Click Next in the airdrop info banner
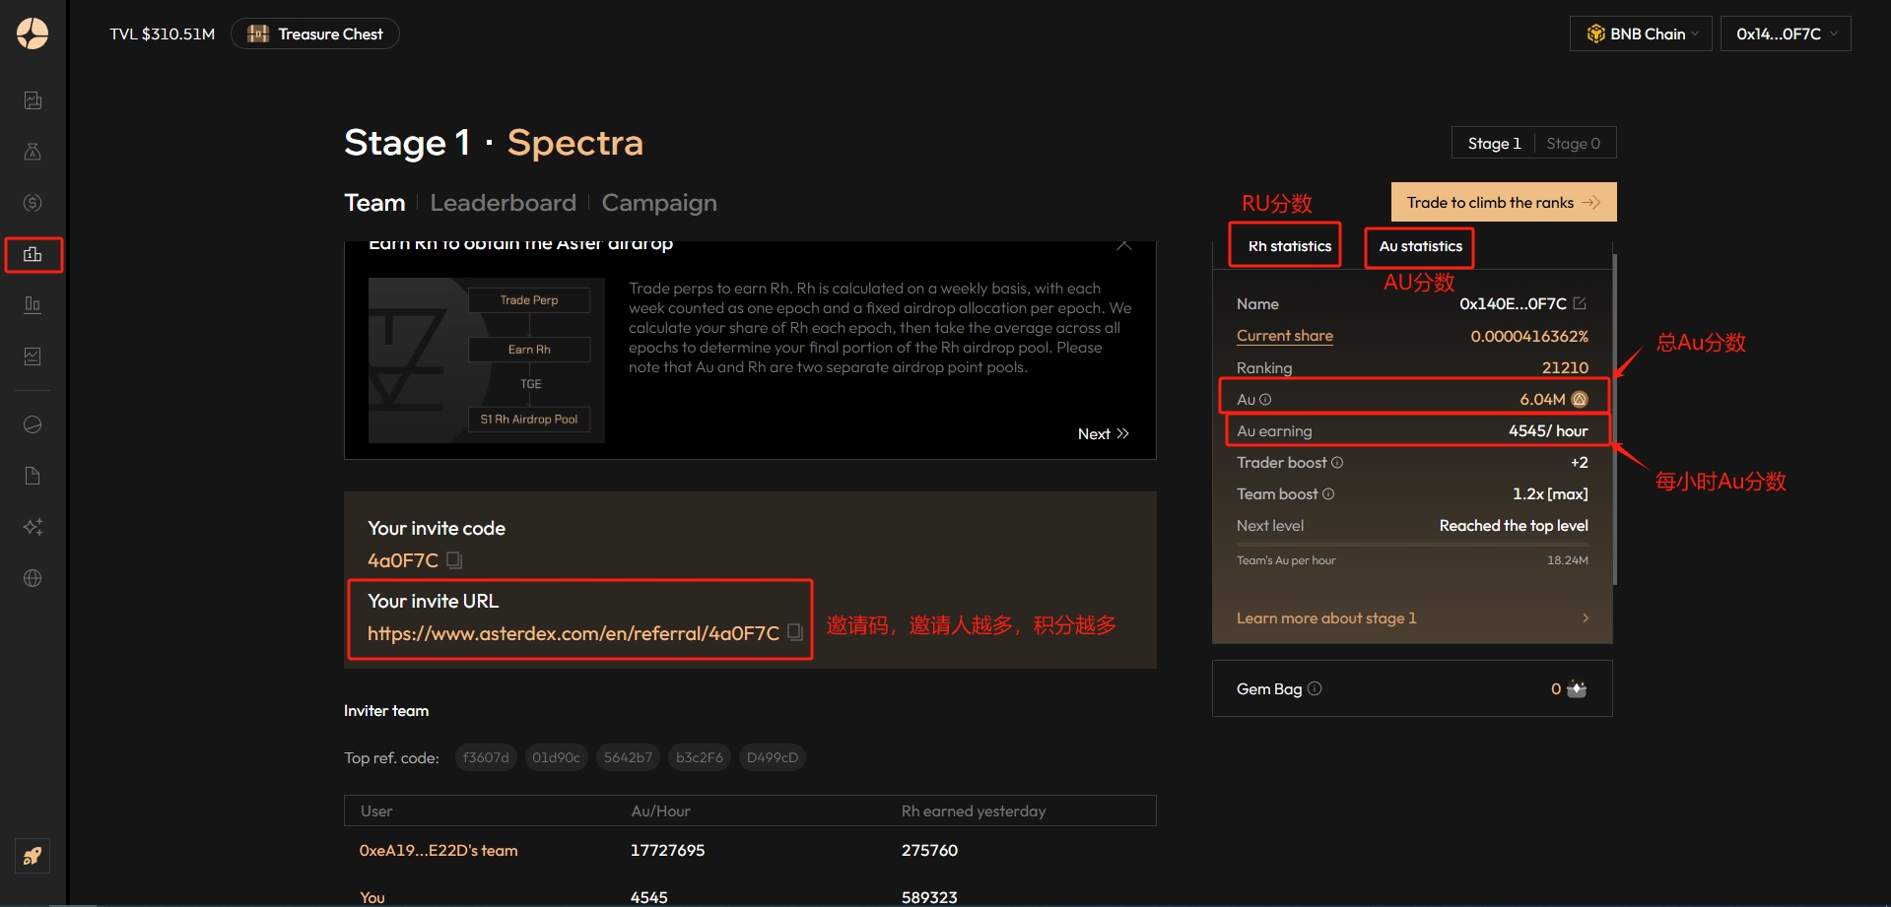This screenshot has height=907, width=1891. (x=1103, y=433)
